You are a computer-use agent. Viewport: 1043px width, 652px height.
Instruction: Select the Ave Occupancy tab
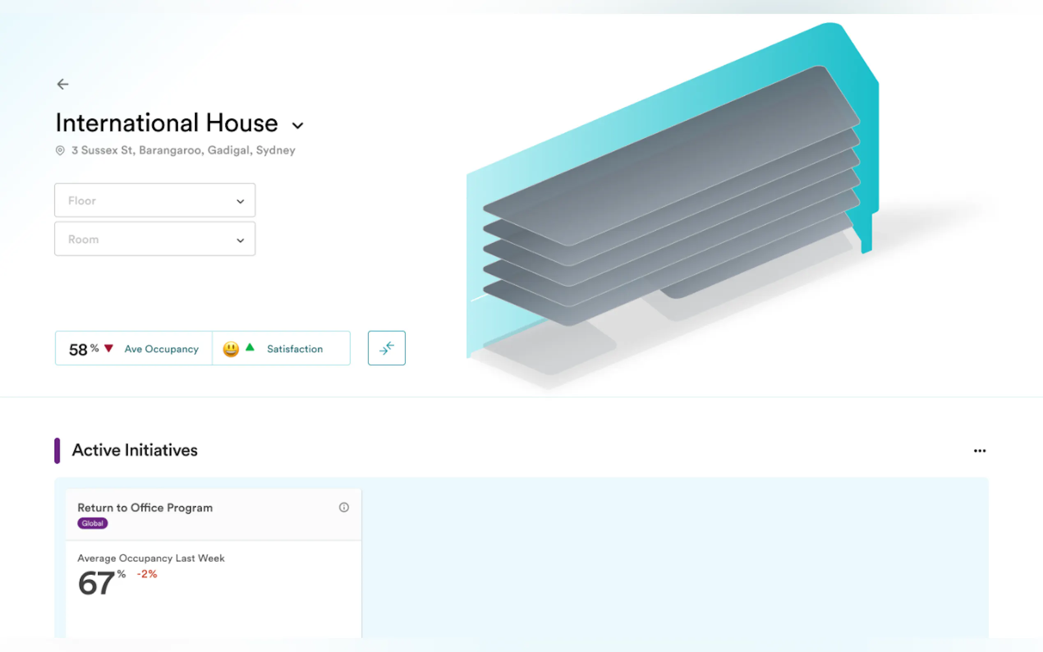coord(161,349)
